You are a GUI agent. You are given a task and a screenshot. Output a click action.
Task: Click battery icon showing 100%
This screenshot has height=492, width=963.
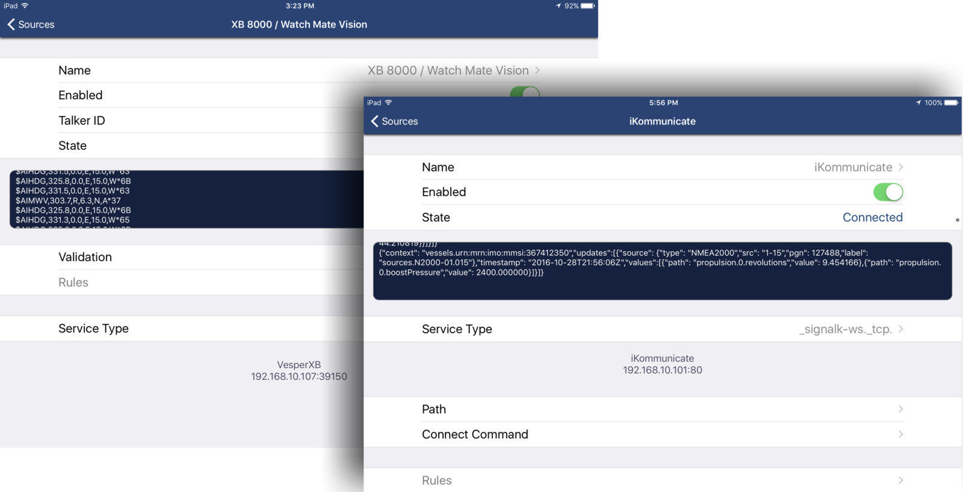(951, 103)
